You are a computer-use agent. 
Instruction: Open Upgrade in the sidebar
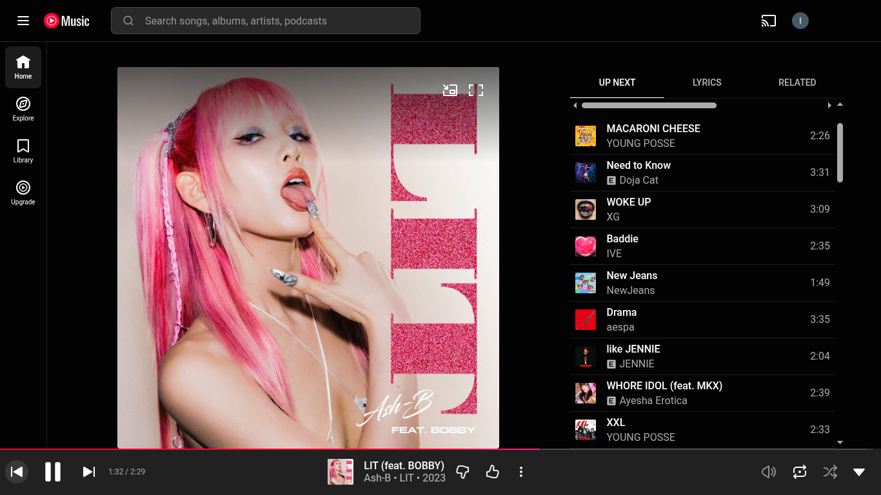tap(23, 193)
